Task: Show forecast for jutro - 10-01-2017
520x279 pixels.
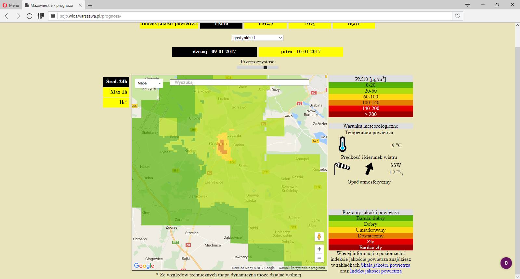Action: [301, 52]
